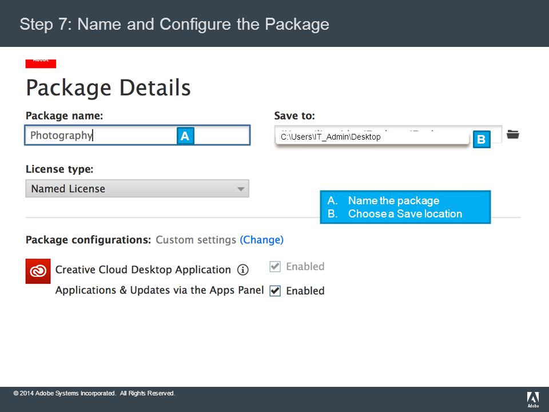Click the "Creative Cloud Desktop Application" label

[x=143, y=270]
